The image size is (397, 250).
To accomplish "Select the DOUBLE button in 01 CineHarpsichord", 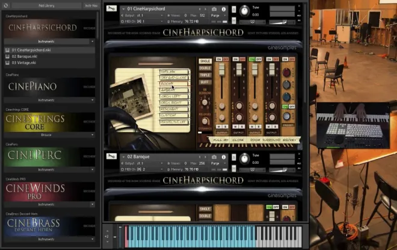I will pos(205,68).
